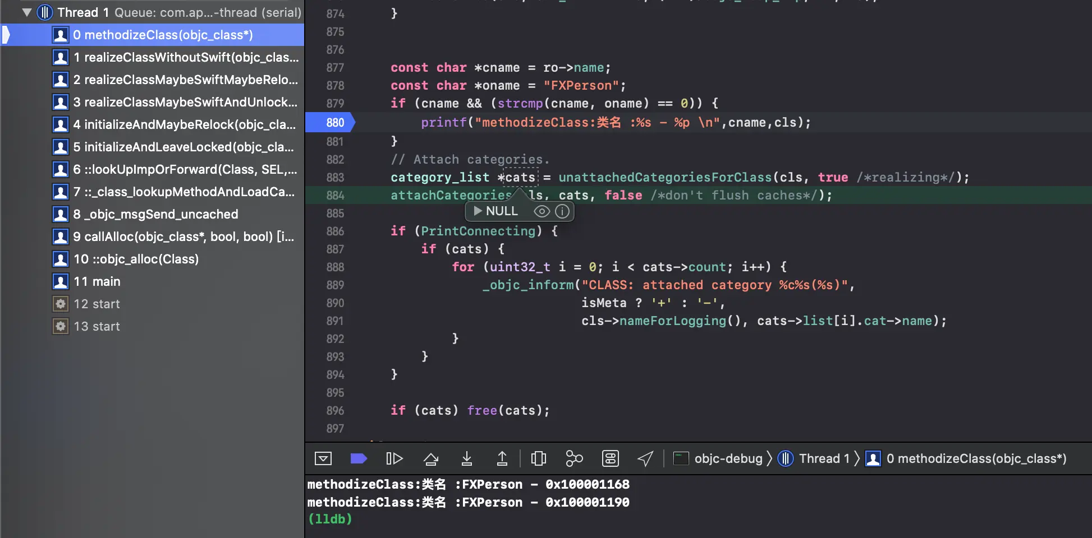Image resolution: width=1092 pixels, height=538 pixels.
Task: Select frame 12 start
Action: point(152,304)
